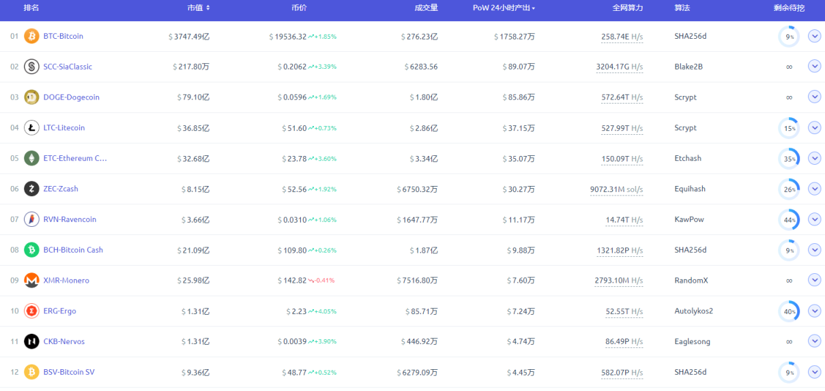Expand the DOGE-Dogecoin row chevron
The image size is (825, 391).
(814, 97)
